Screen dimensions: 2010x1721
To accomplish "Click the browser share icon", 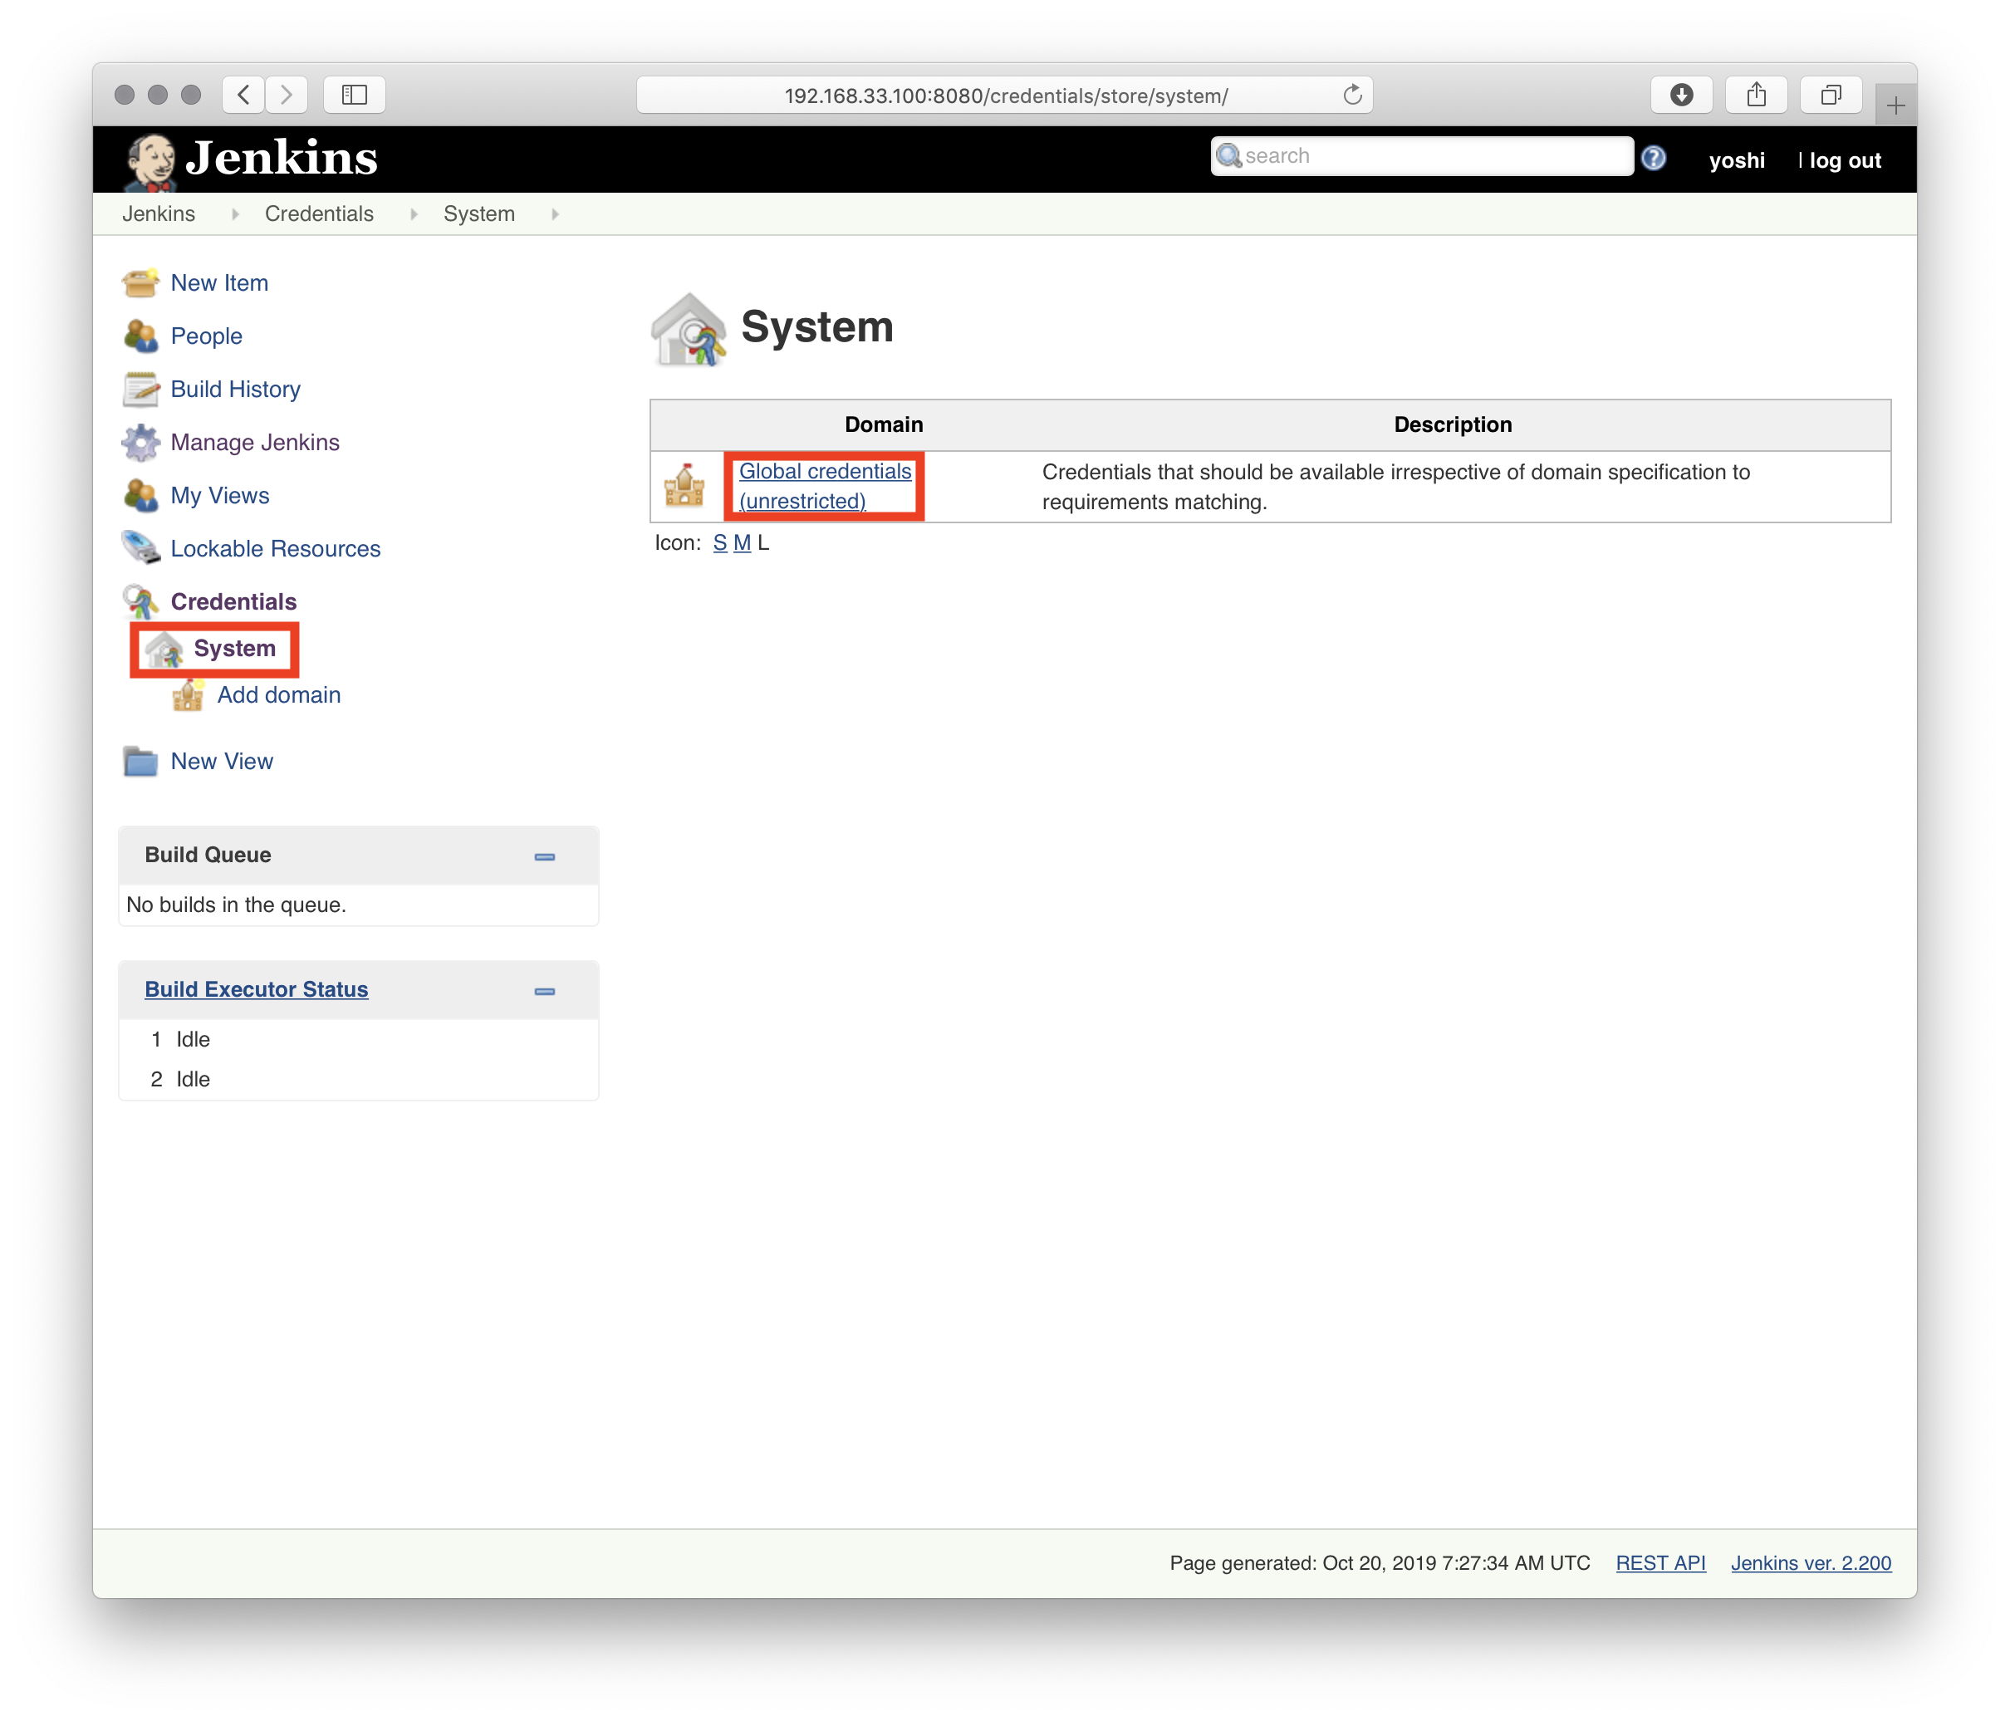I will (1756, 95).
